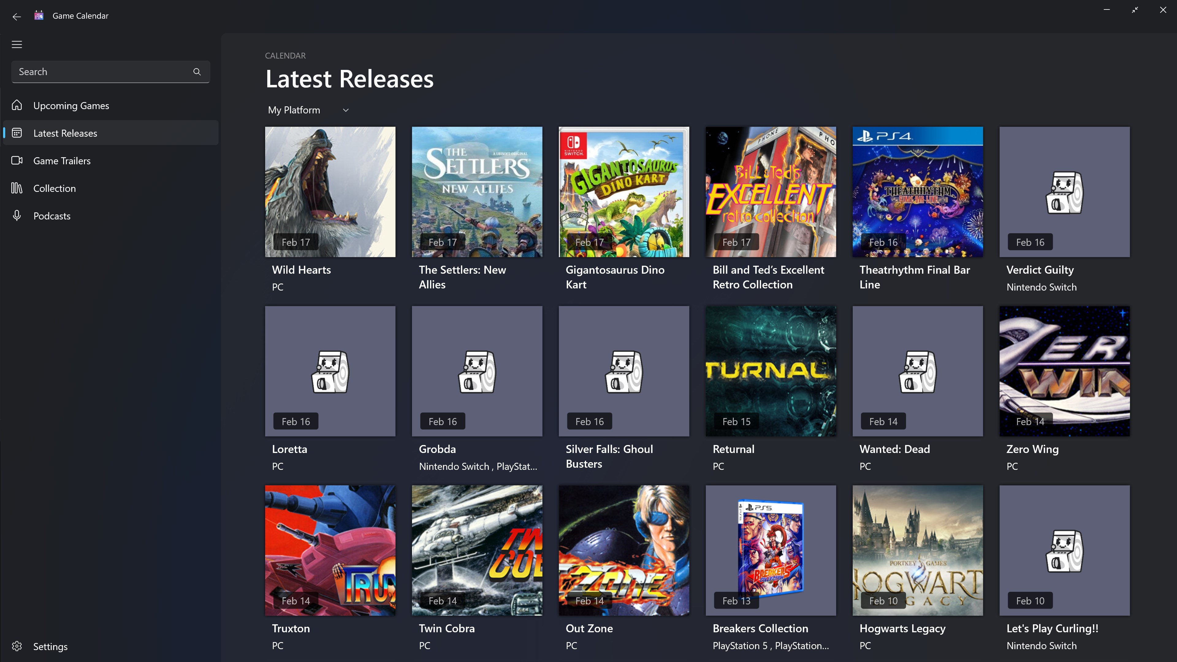Open the Podcasts menu item
The image size is (1177, 662).
pyautogui.click(x=51, y=216)
